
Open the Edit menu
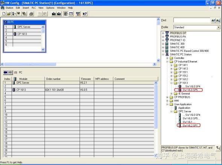tap(18, 8)
